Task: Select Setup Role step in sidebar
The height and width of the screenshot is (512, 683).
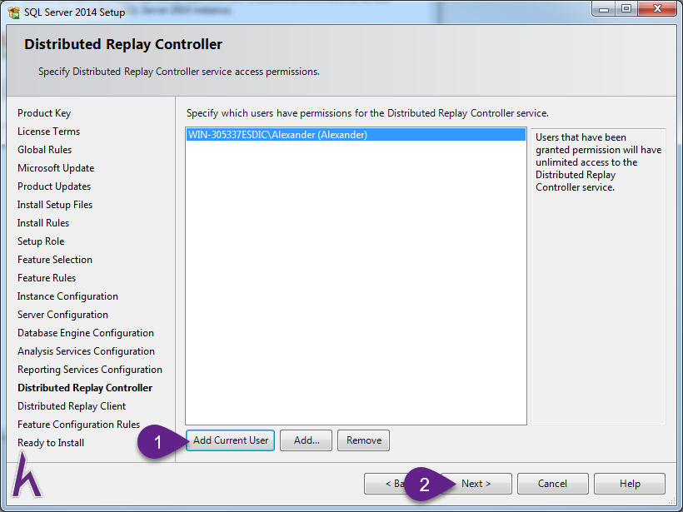Action: click(41, 241)
